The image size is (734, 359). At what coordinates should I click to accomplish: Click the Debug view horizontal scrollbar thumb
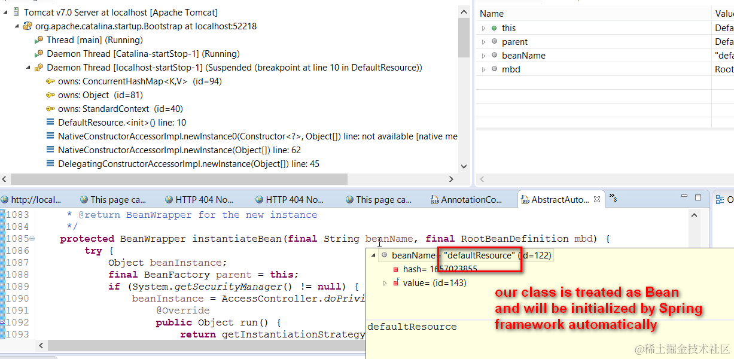179,179
